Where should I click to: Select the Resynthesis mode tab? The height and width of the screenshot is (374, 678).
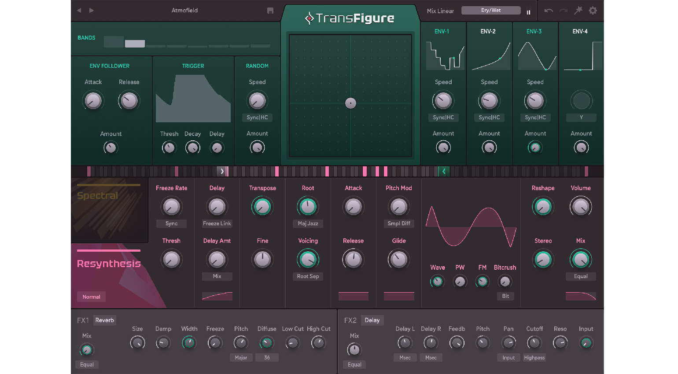point(109,264)
